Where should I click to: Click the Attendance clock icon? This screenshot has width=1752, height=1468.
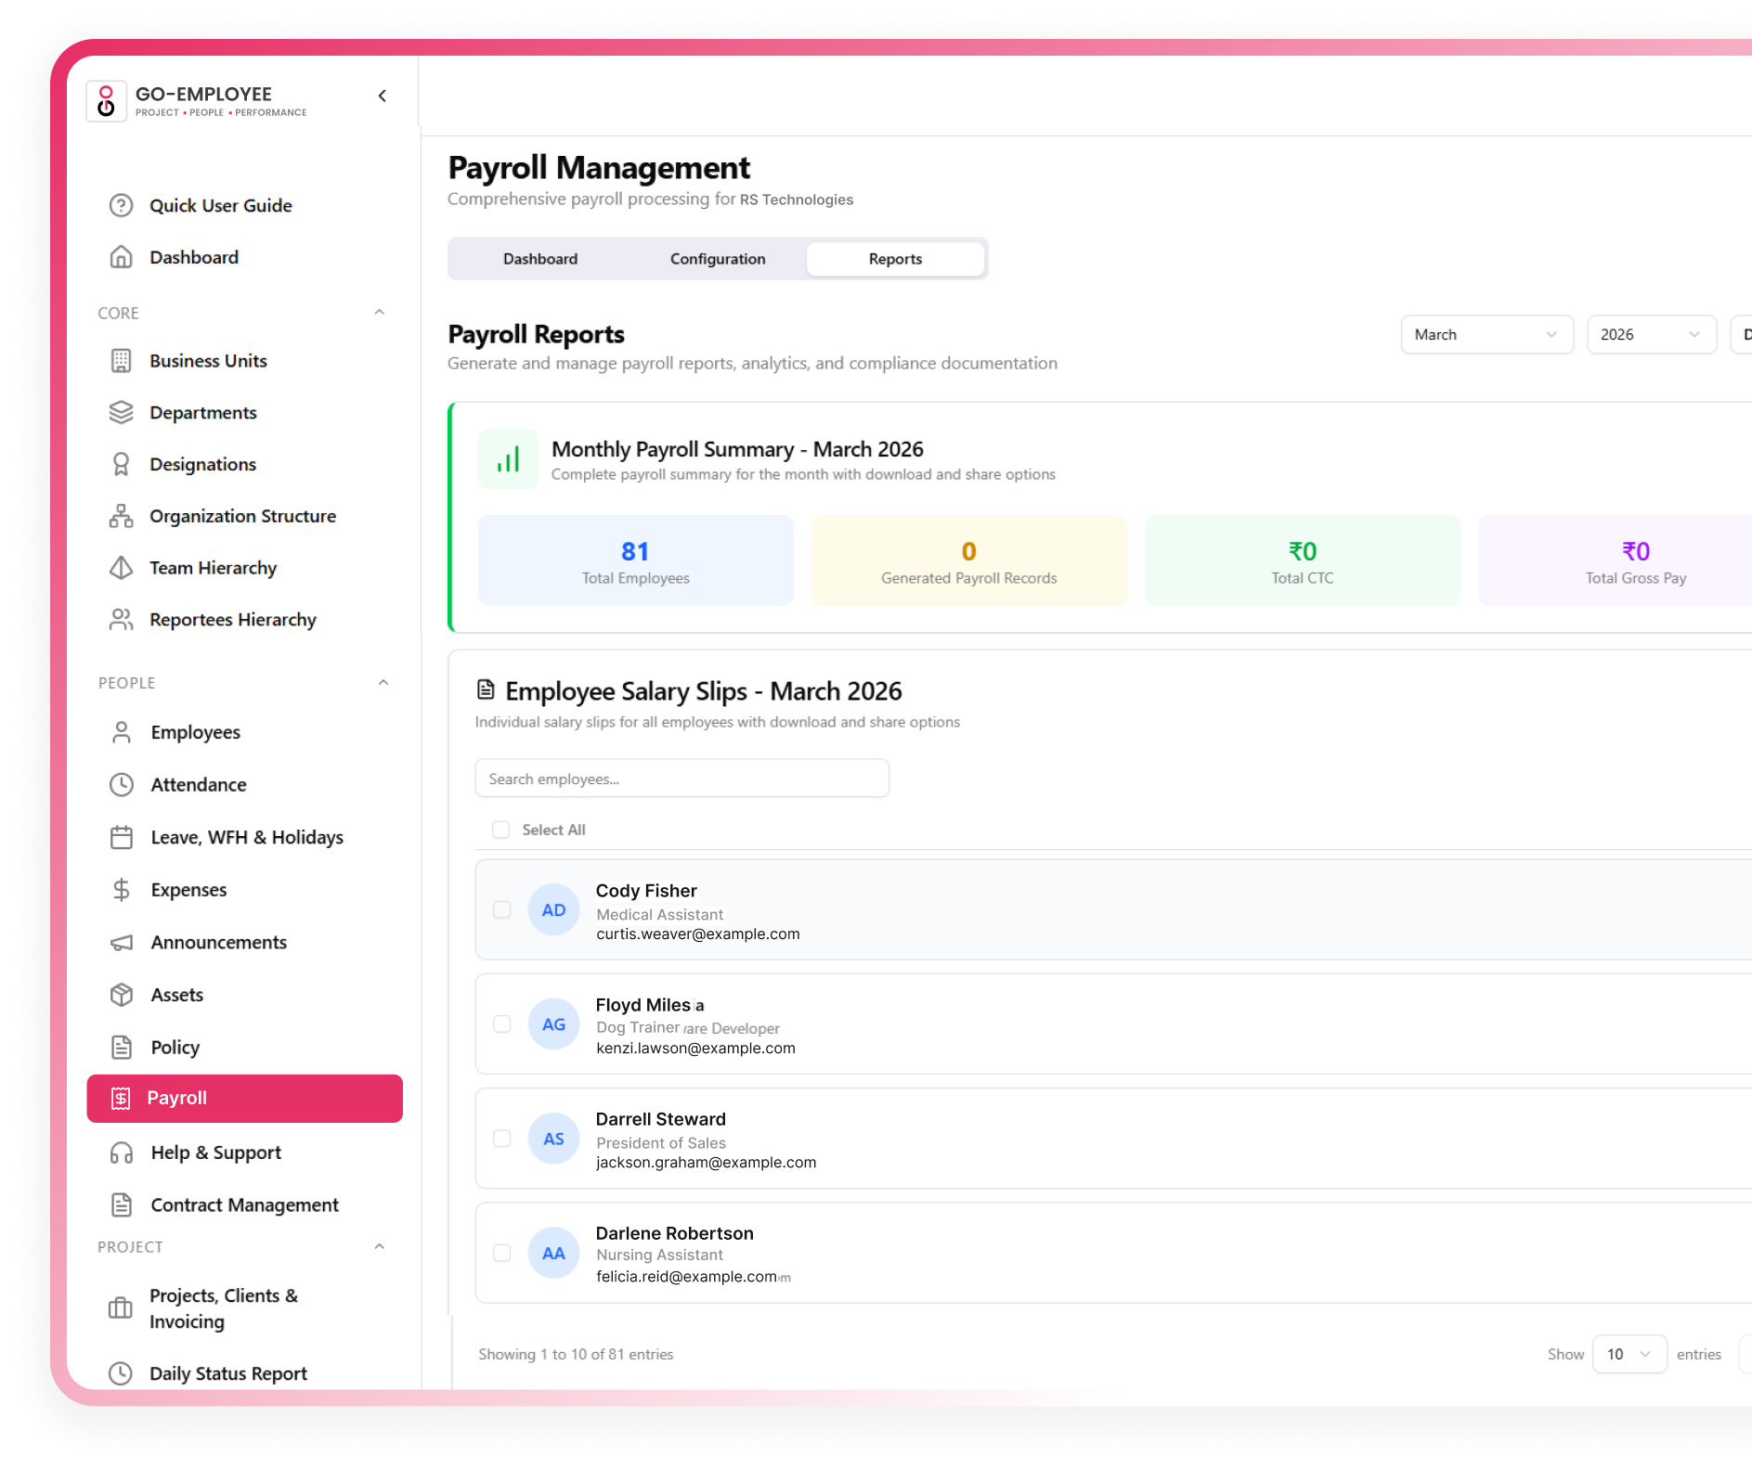(x=122, y=785)
